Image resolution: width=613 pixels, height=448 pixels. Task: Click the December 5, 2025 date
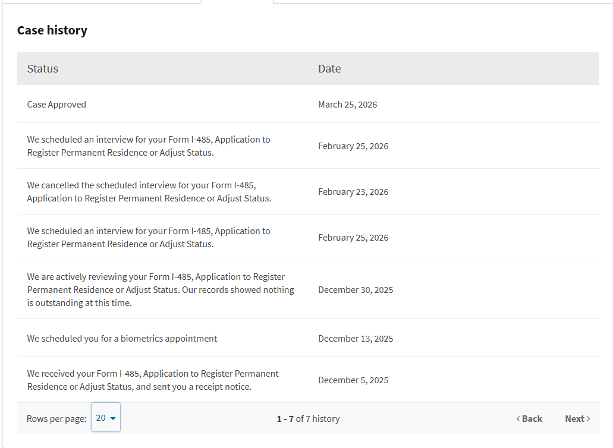click(x=353, y=380)
